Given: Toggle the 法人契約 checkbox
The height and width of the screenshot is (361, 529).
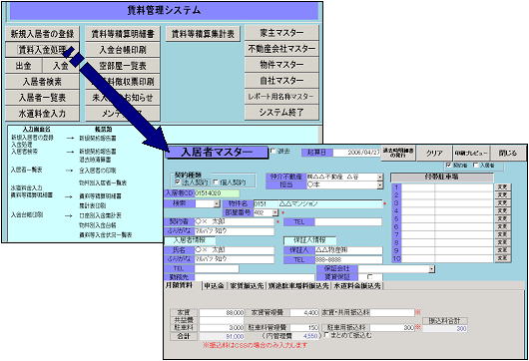Looking at the screenshot, I should click(x=178, y=182).
